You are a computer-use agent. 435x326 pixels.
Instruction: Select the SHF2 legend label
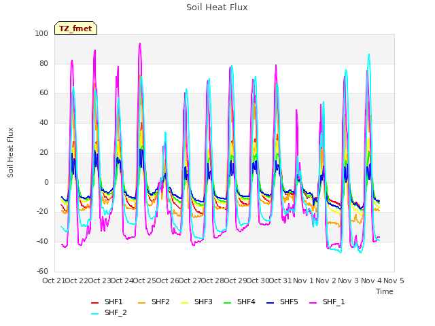(160, 302)
